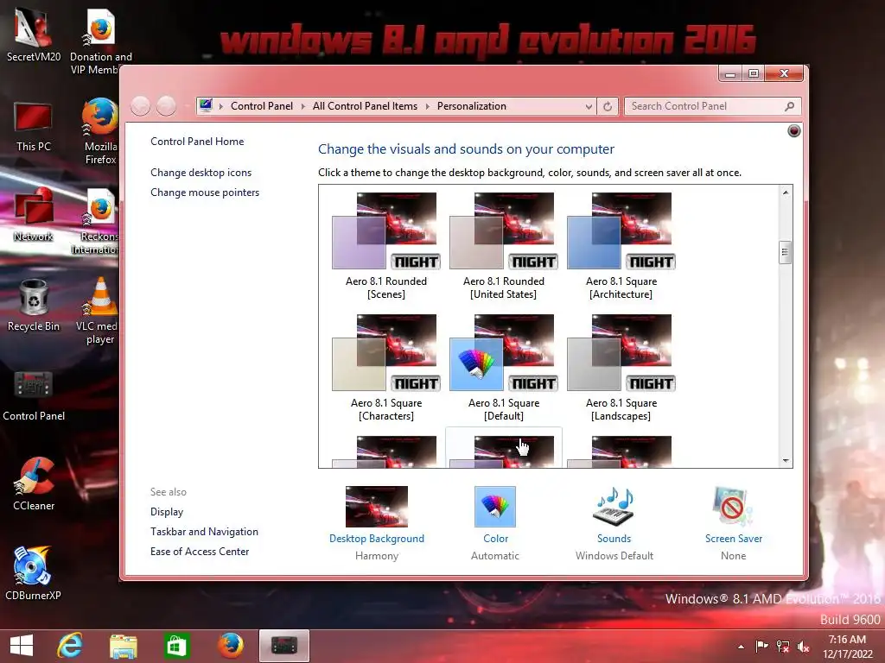Open the network status tray icon
The width and height of the screenshot is (885, 663).
783,646
